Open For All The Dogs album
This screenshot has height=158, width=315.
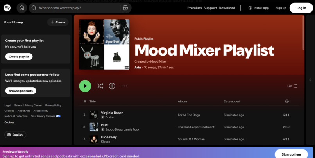click(x=189, y=115)
